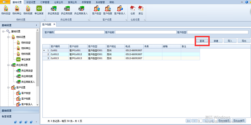
Task: Sort by the 客户地址 column header
Action: (x=115, y=46)
